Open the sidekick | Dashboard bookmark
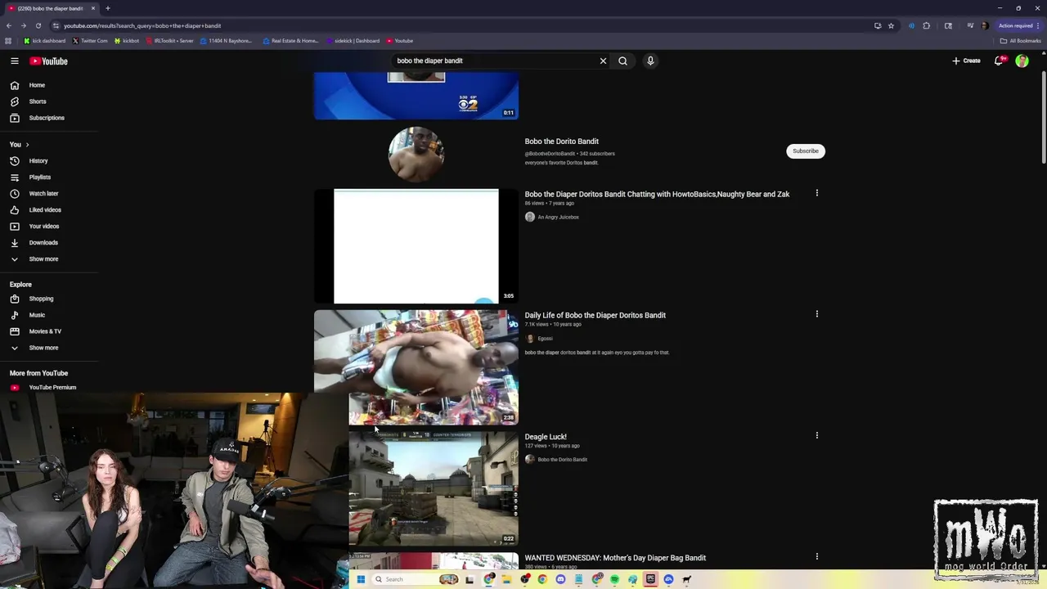The width and height of the screenshot is (1047, 589). pyautogui.click(x=353, y=41)
